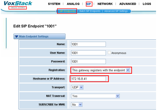Open the ANALOG menu
Screen dimensions: 158x112
pyautogui.click(x=73, y=4)
